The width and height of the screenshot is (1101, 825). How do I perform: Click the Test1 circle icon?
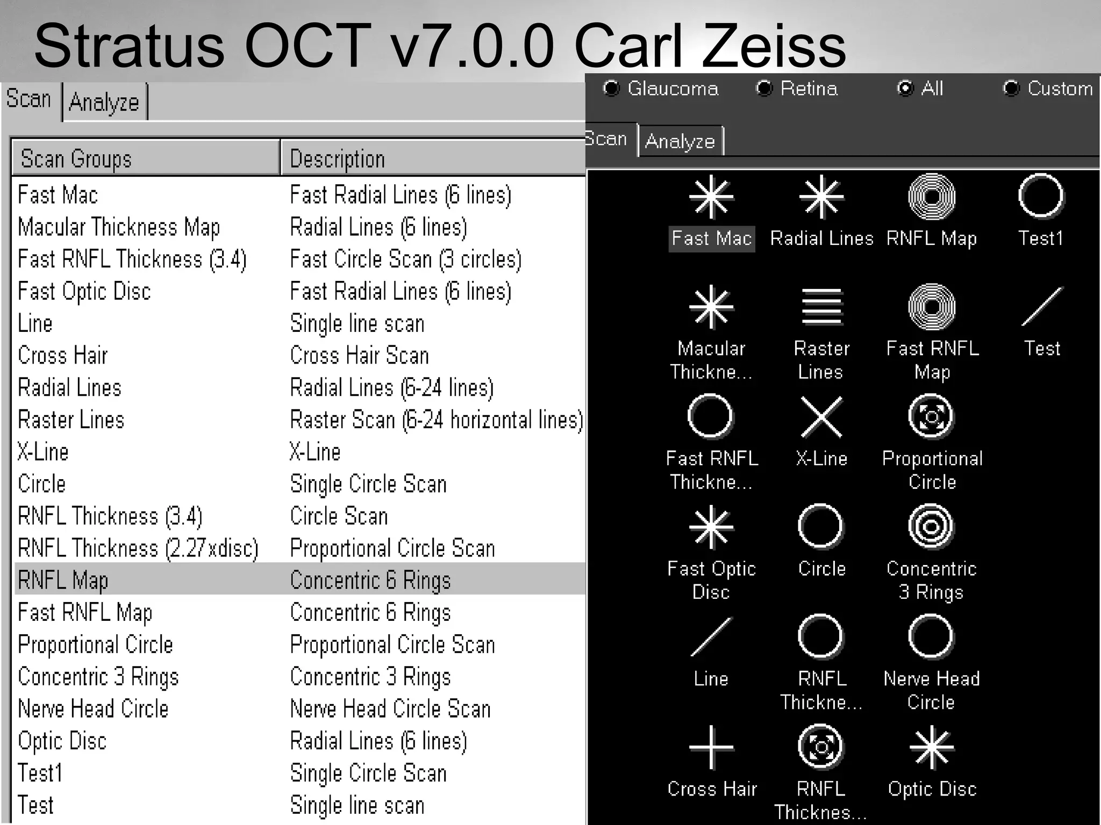[1041, 196]
